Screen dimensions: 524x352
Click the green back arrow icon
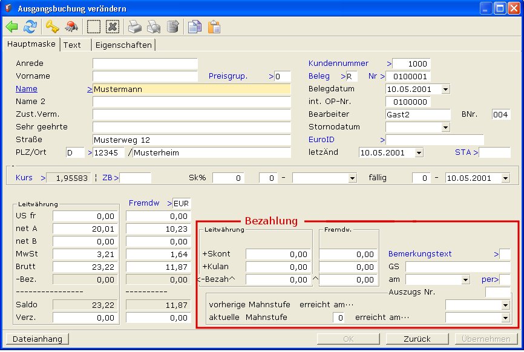12,27
